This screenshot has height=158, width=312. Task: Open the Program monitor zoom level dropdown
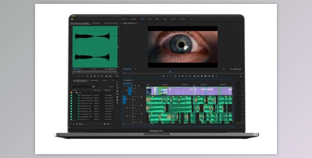coord(138,69)
